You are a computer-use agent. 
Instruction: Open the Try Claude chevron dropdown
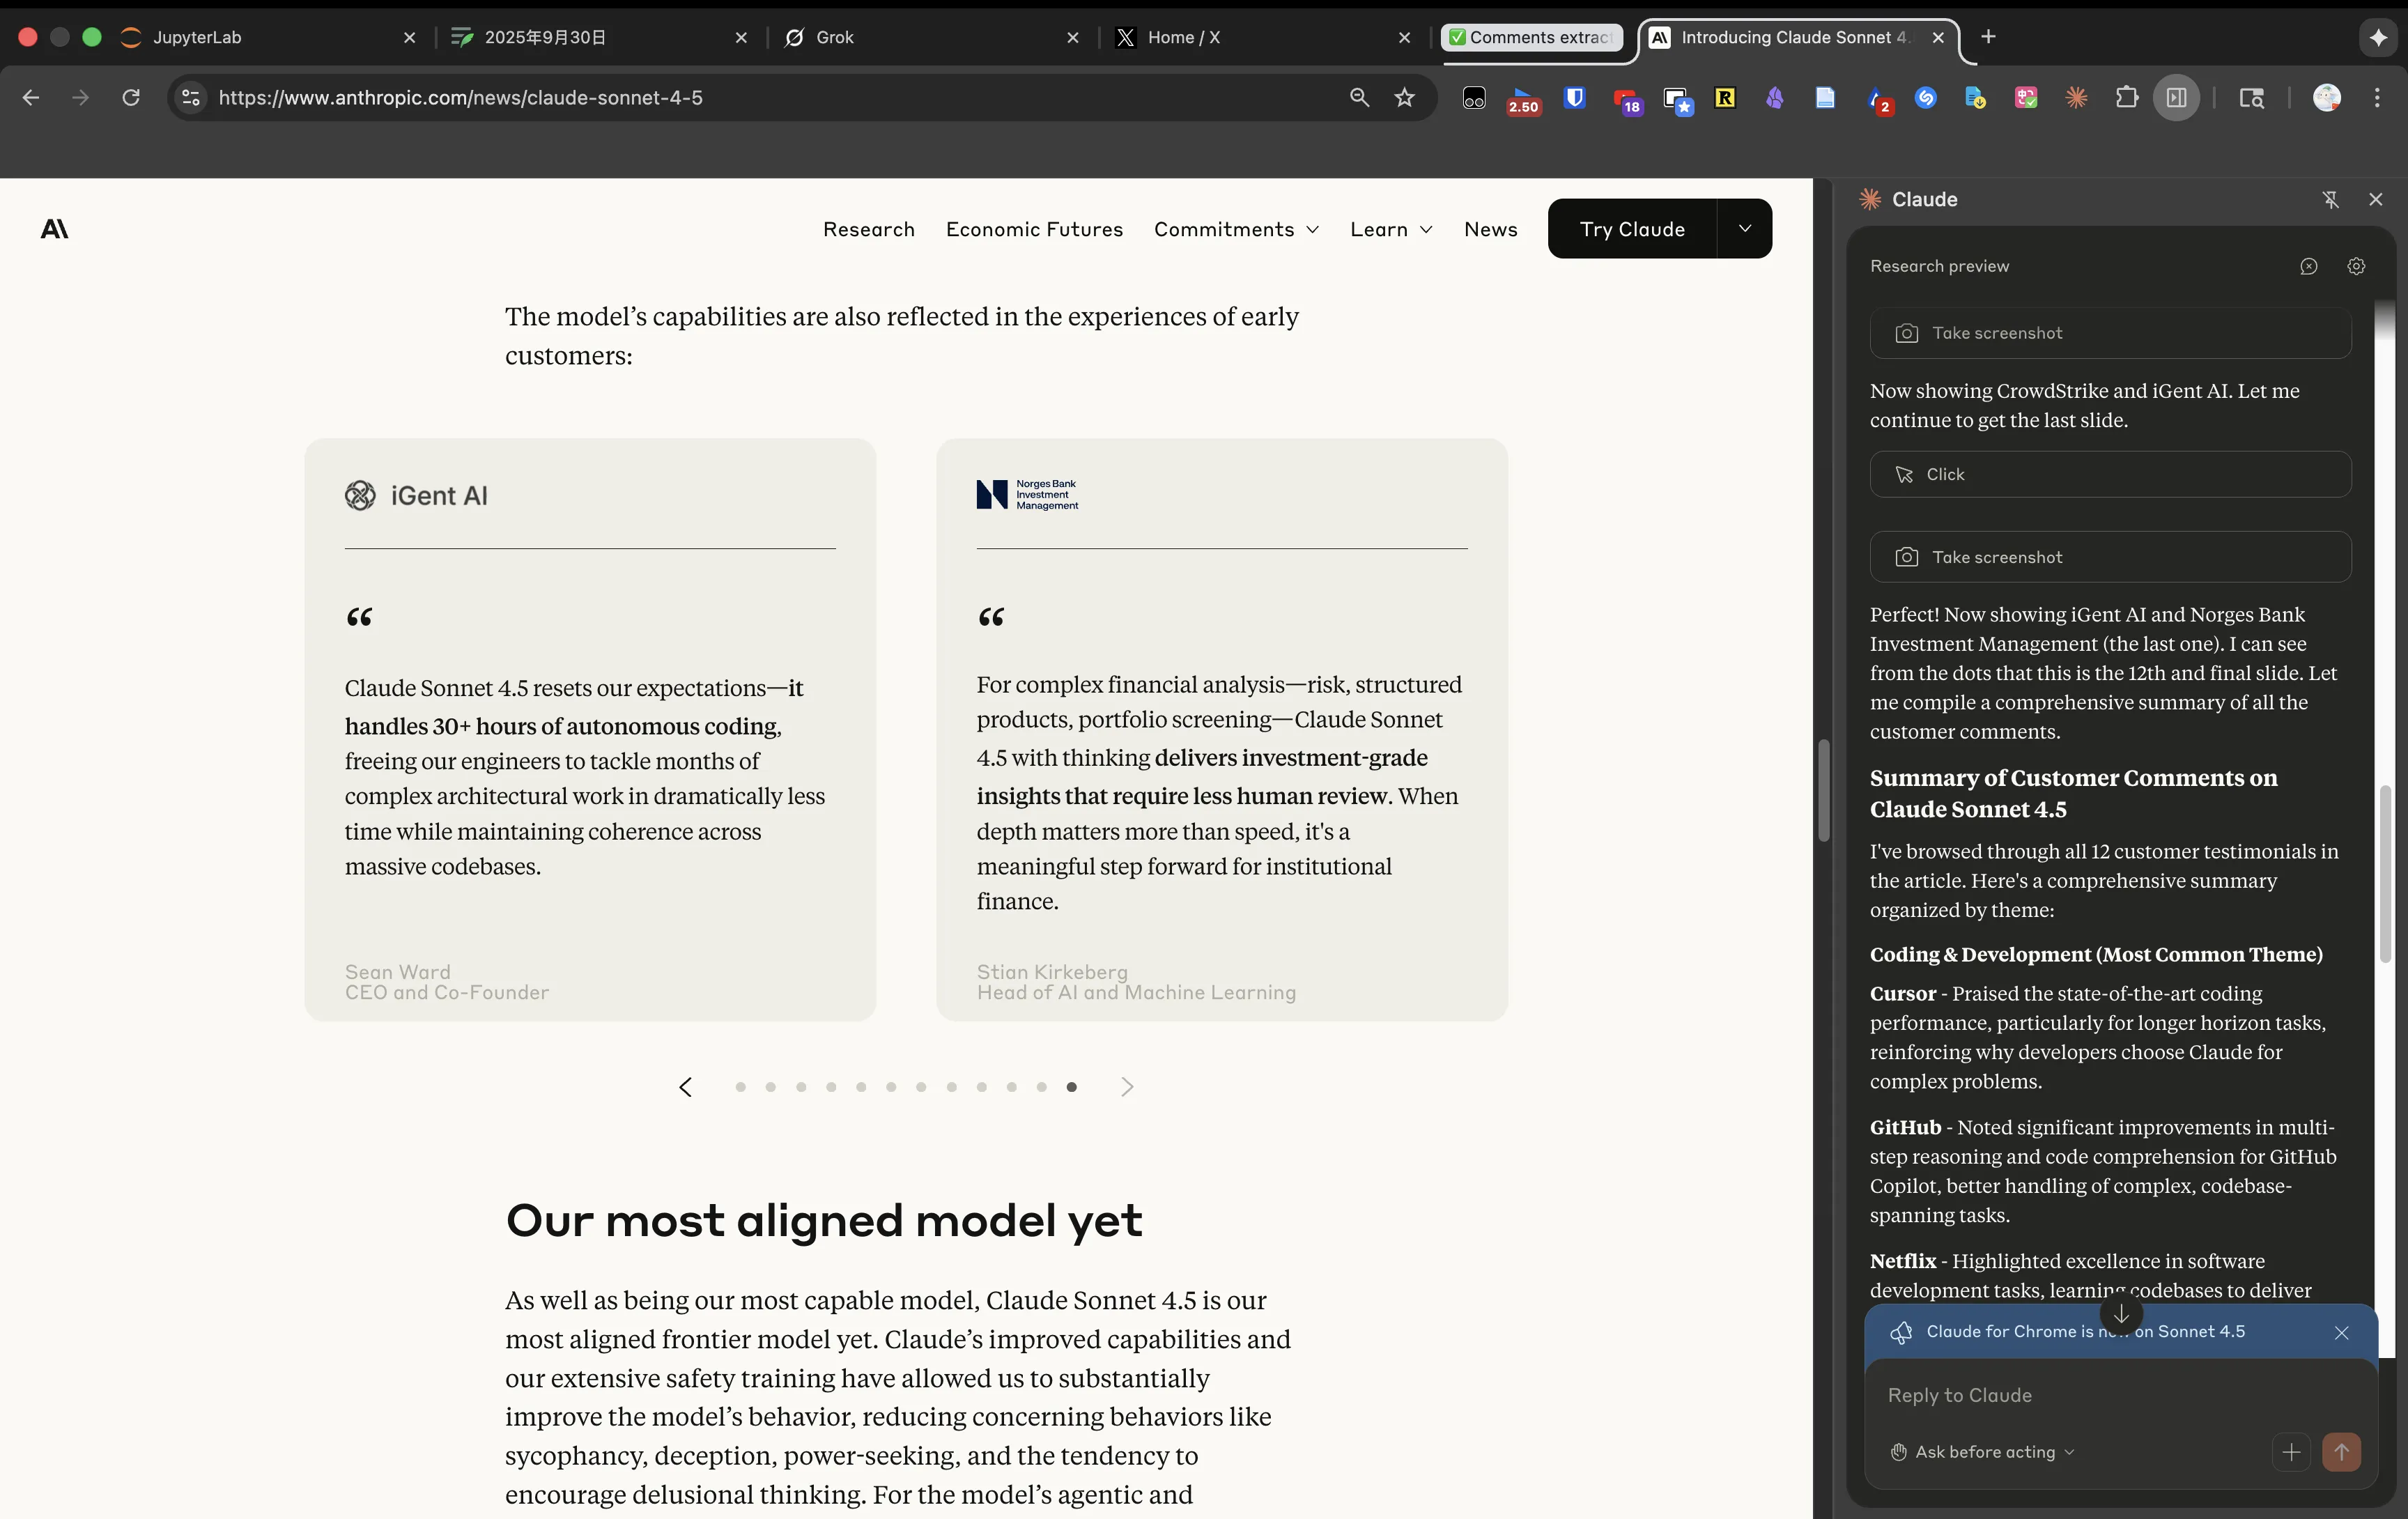click(x=1744, y=228)
